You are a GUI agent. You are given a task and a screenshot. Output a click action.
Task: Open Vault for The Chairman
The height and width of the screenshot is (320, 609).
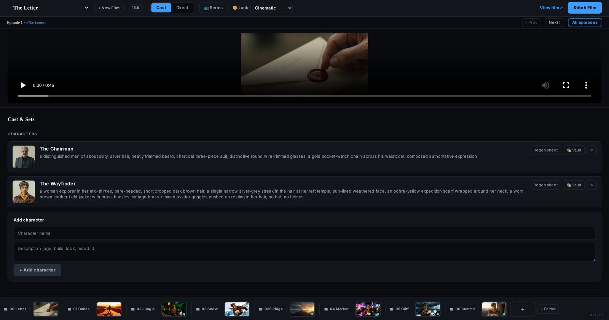(574, 150)
